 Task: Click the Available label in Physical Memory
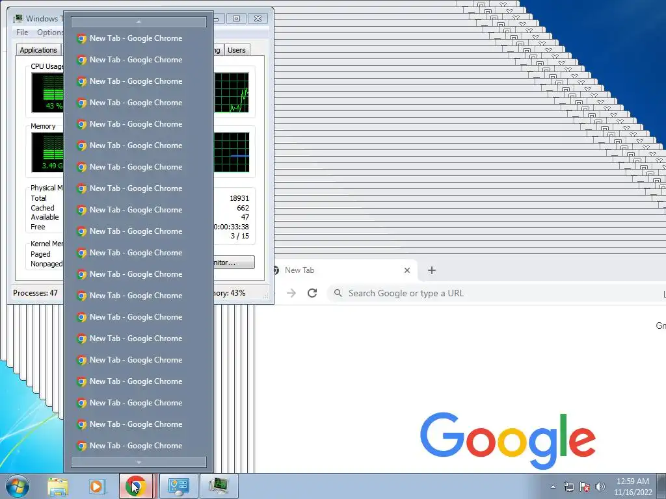(x=45, y=217)
